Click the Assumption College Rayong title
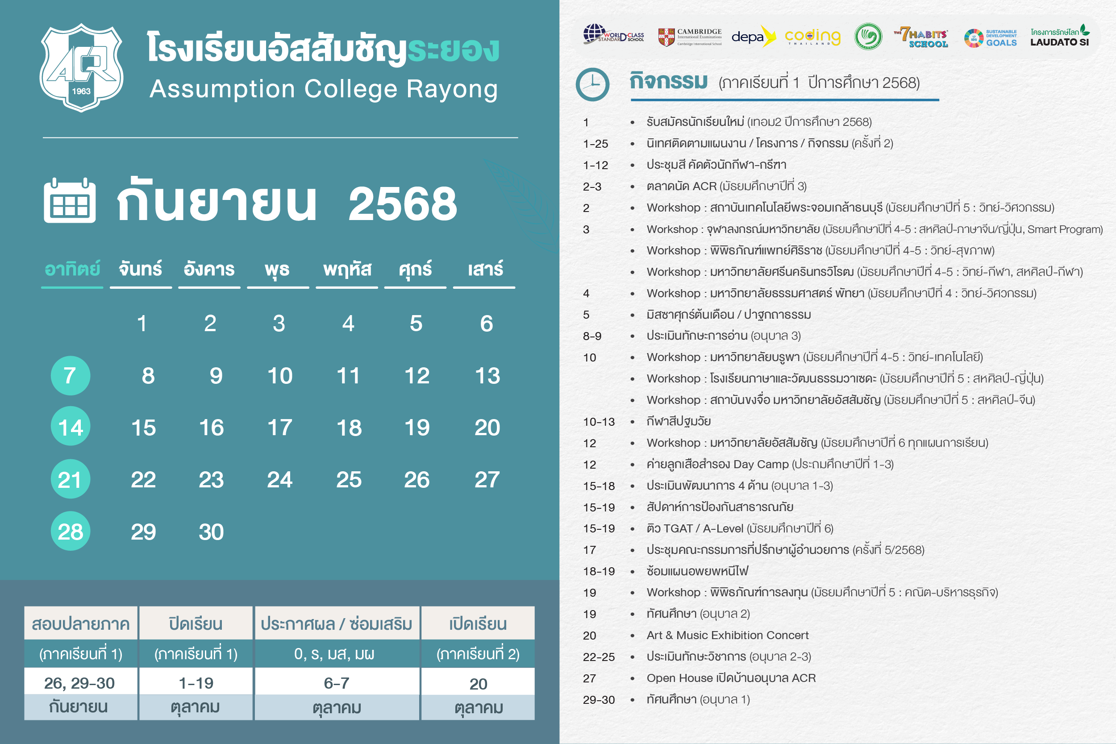This screenshot has width=1116, height=744. (324, 89)
